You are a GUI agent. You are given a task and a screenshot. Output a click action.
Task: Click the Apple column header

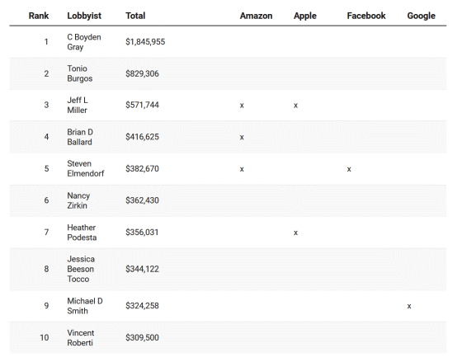pos(305,16)
